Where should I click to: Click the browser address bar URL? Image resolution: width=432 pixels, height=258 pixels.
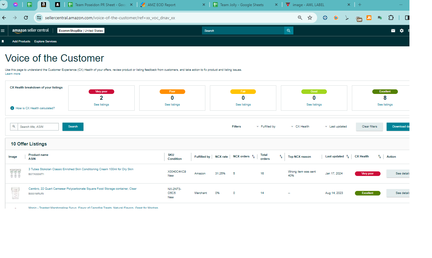click(x=110, y=18)
